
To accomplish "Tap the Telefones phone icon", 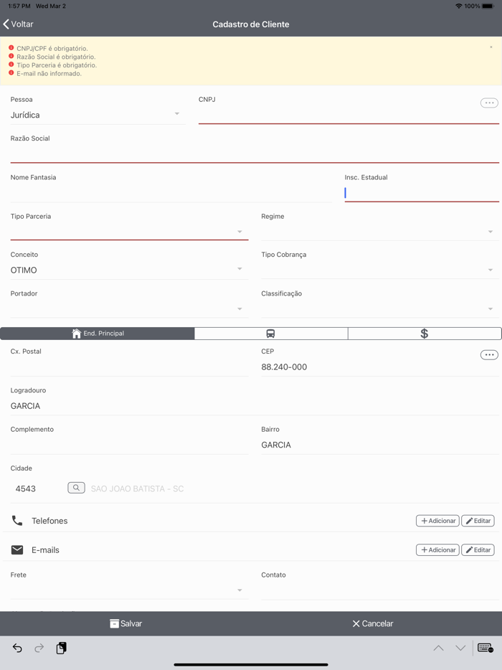I will pos(17,521).
